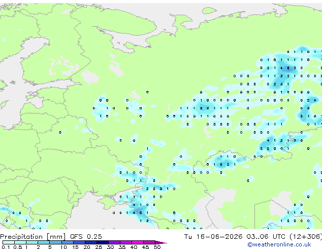Click the legend label '0.1'

6,247
